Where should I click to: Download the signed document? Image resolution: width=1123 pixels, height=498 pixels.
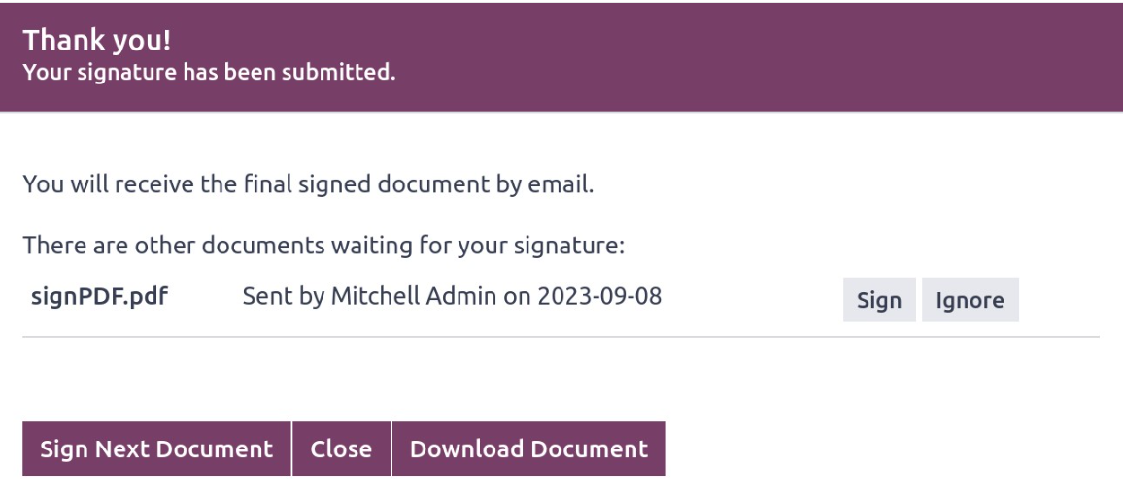(528, 448)
